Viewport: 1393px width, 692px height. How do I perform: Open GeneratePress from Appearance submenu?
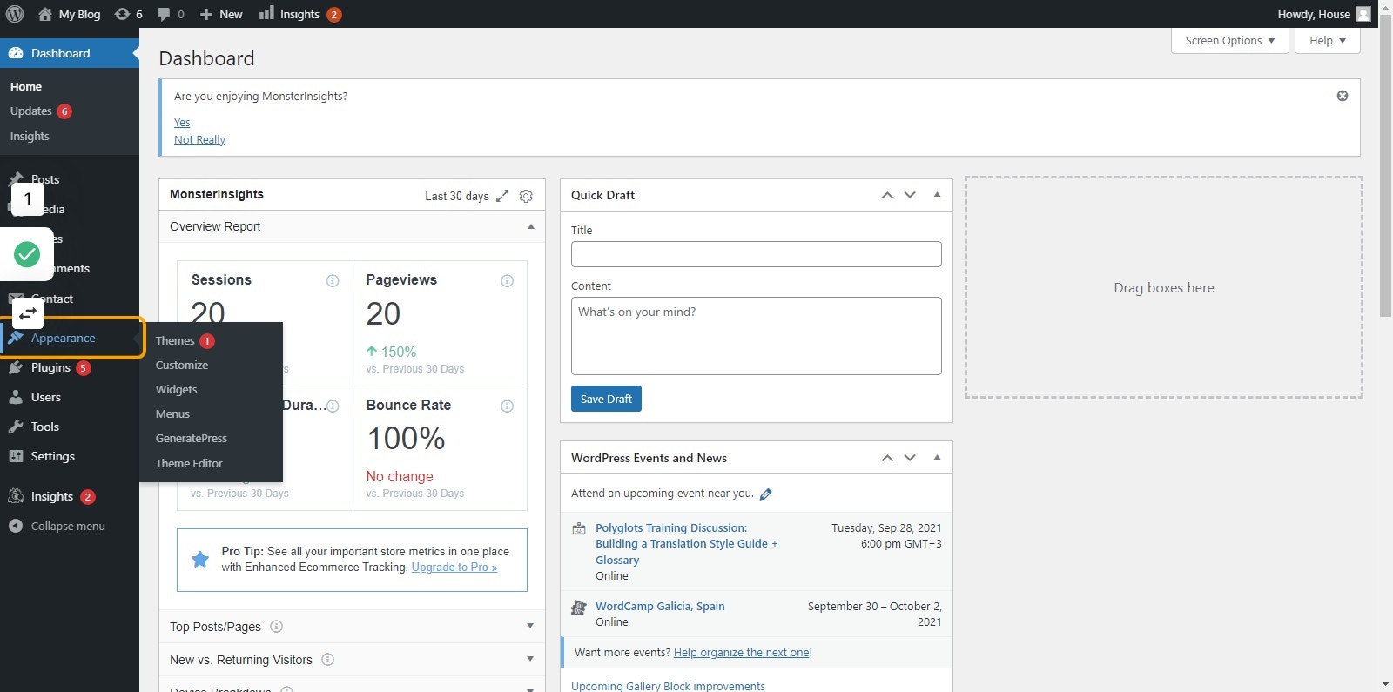pyautogui.click(x=192, y=438)
